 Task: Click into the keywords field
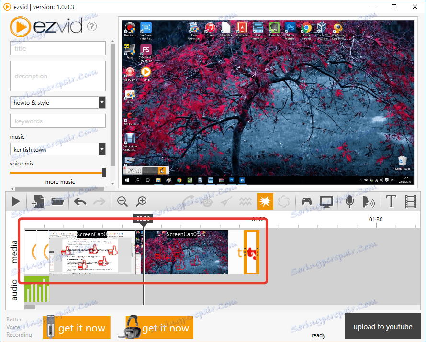click(58, 121)
